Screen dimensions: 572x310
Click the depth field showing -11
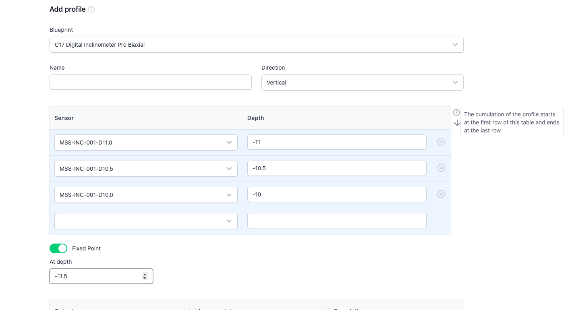(x=336, y=142)
